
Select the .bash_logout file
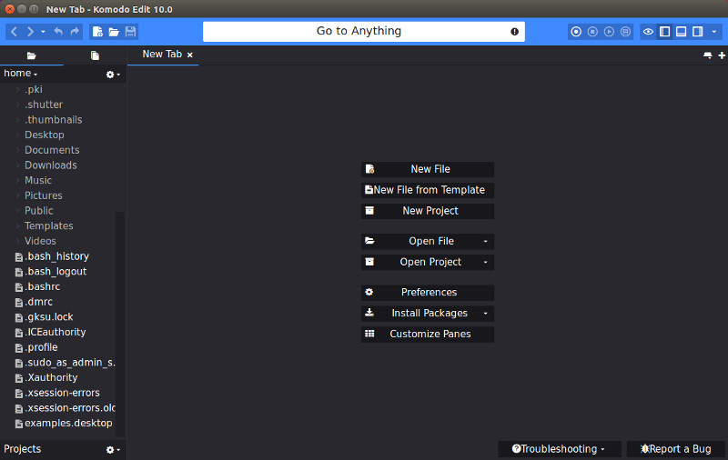pos(56,272)
